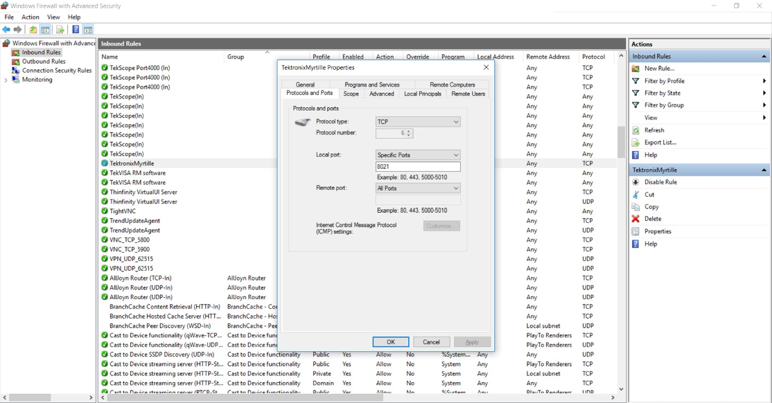Open the Action menu
The width and height of the screenshot is (772, 403).
pyautogui.click(x=30, y=17)
